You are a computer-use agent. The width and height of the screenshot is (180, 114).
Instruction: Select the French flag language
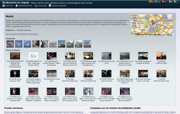coord(170,1)
